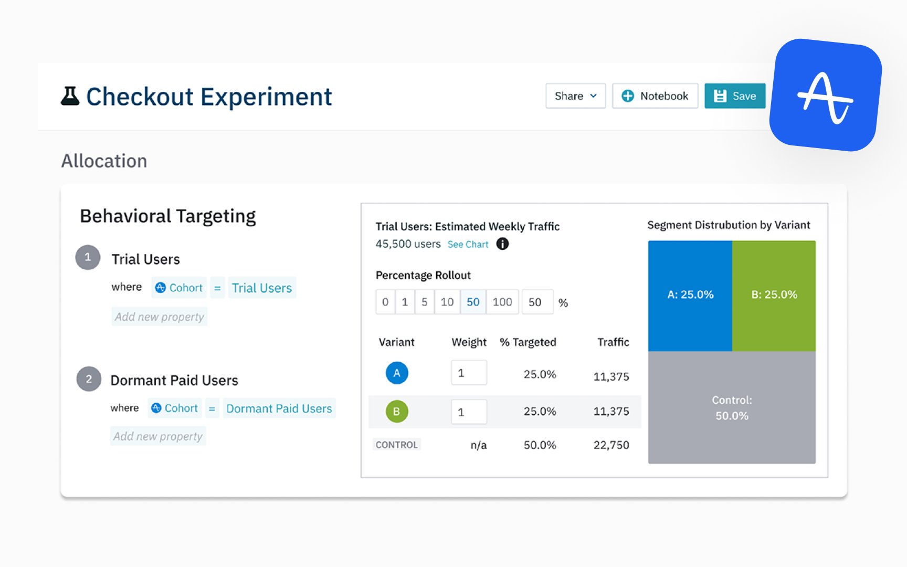Open the Dormant Paid Users cohort value selector
This screenshot has width=907, height=567.
coord(279,408)
